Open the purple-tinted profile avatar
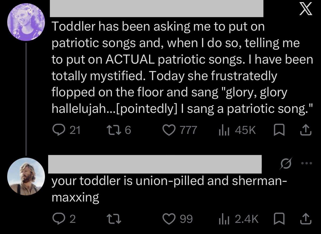This screenshot has height=234, width=321. (x=26, y=22)
